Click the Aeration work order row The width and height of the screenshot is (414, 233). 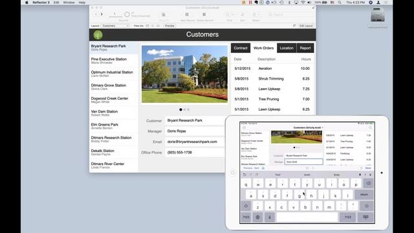tap(272, 69)
